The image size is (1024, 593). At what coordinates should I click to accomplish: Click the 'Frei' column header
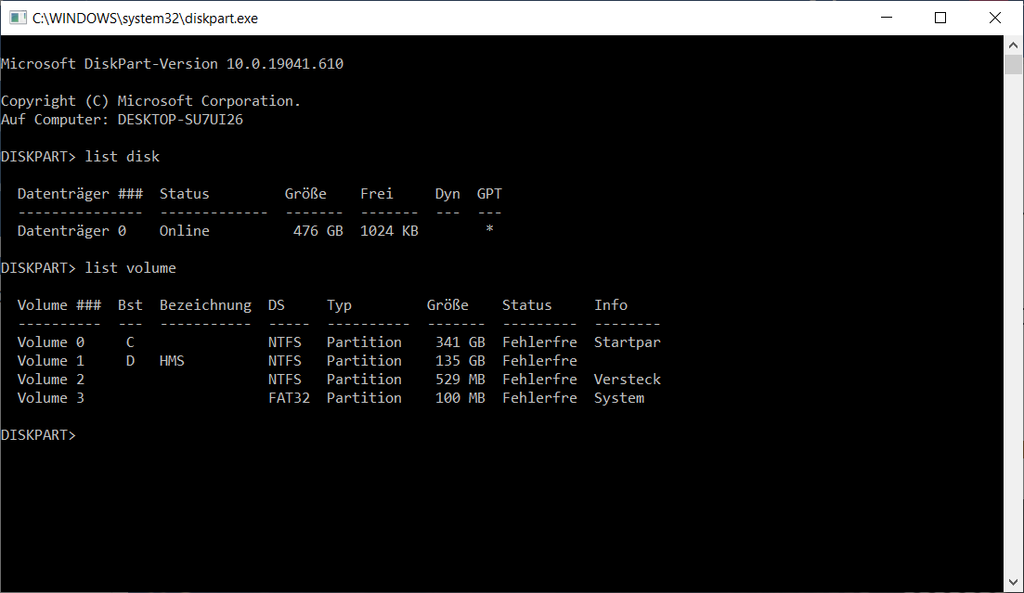tap(377, 194)
